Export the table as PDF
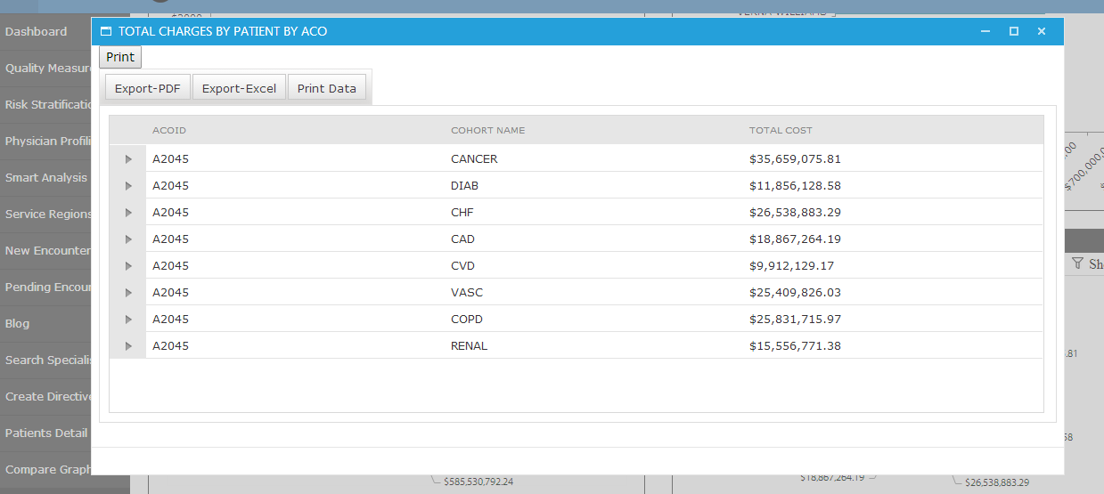 pyautogui.click(x=147, y=88)
